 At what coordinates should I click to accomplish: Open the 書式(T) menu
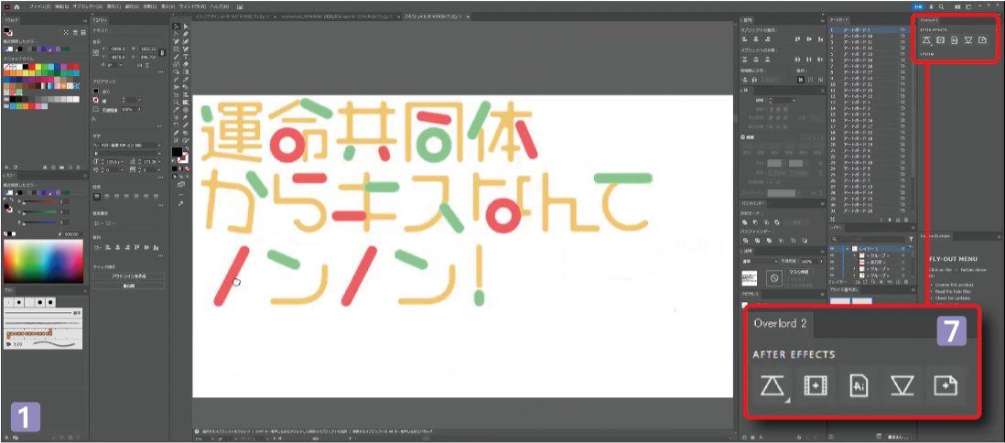pyautogui.click(x=114, y=6)
